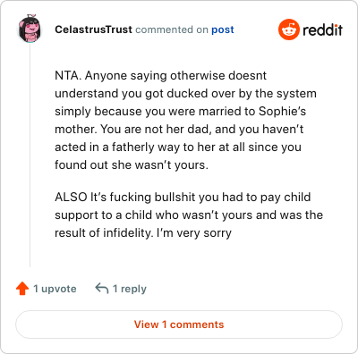Click the orange upvote arrow icon

22,289
